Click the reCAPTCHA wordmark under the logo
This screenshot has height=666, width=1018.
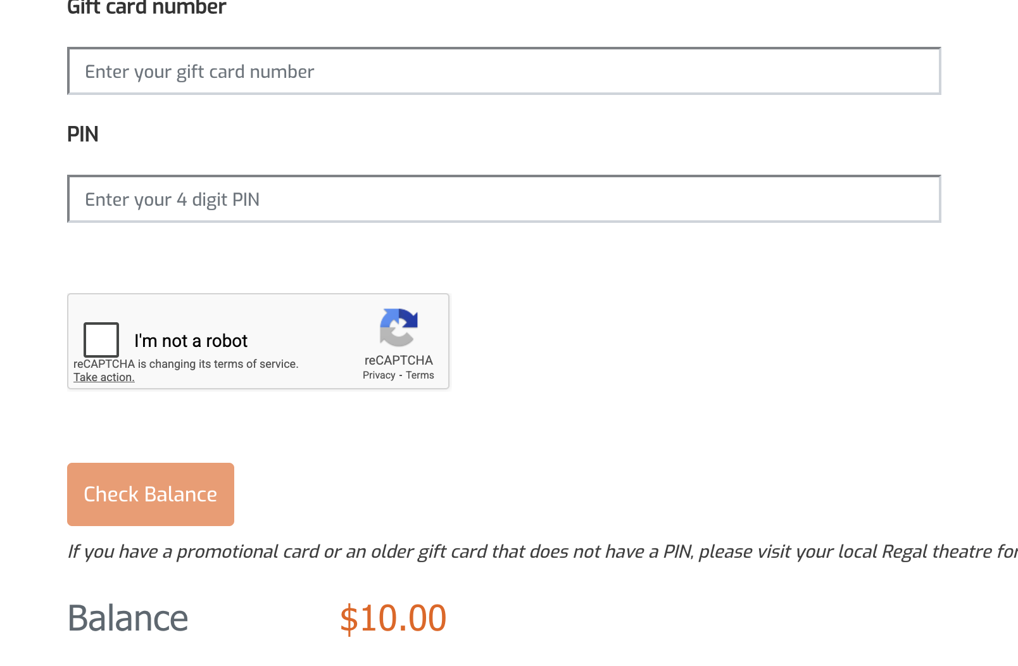click(398, 360)
